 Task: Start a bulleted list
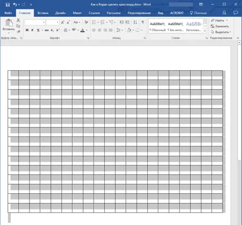click(x=94, y=22)
